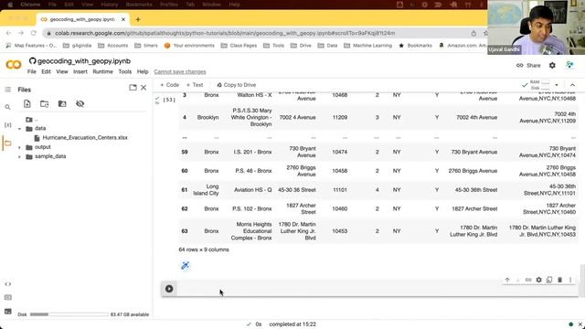Mirror cell in tab icon

tap(549, 280)
